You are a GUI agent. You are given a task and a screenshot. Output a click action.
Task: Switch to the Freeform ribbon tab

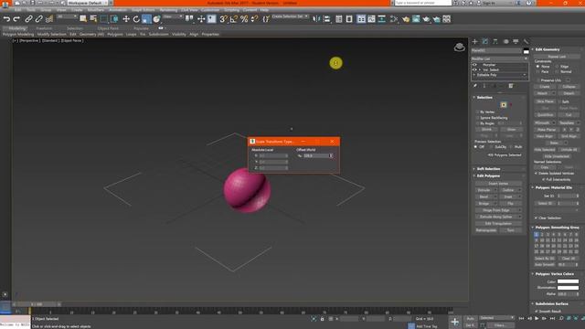coord(44,28)
